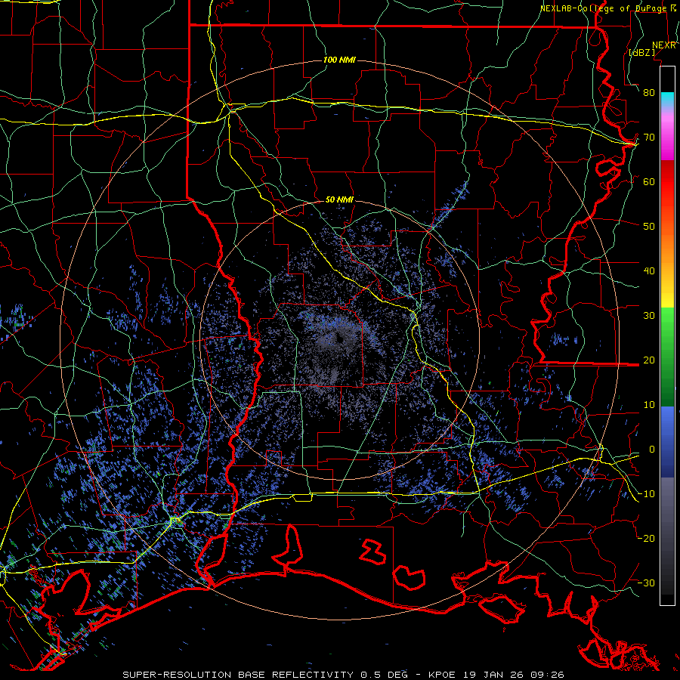Click the NEXR label above the color scale
This screenshot has height=680, width=680.
[664, 45]
